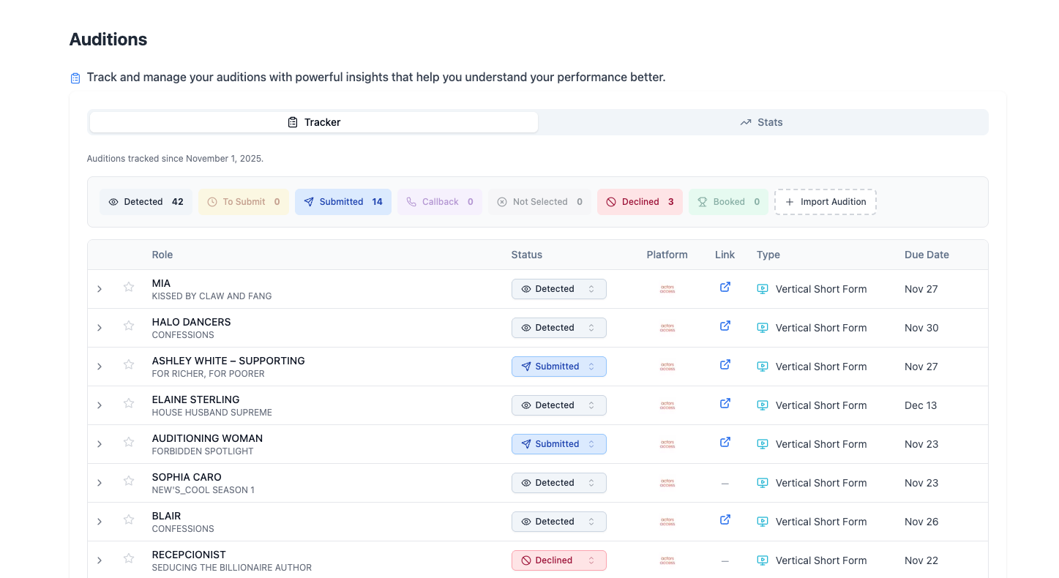Open the status dropdown for AUDITIONING WOMAN
Screen dimensions: 1059x578
[558, 443]
